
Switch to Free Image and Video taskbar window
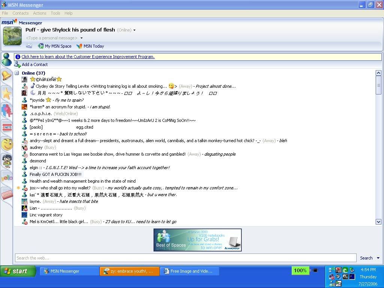click(189, 271)
